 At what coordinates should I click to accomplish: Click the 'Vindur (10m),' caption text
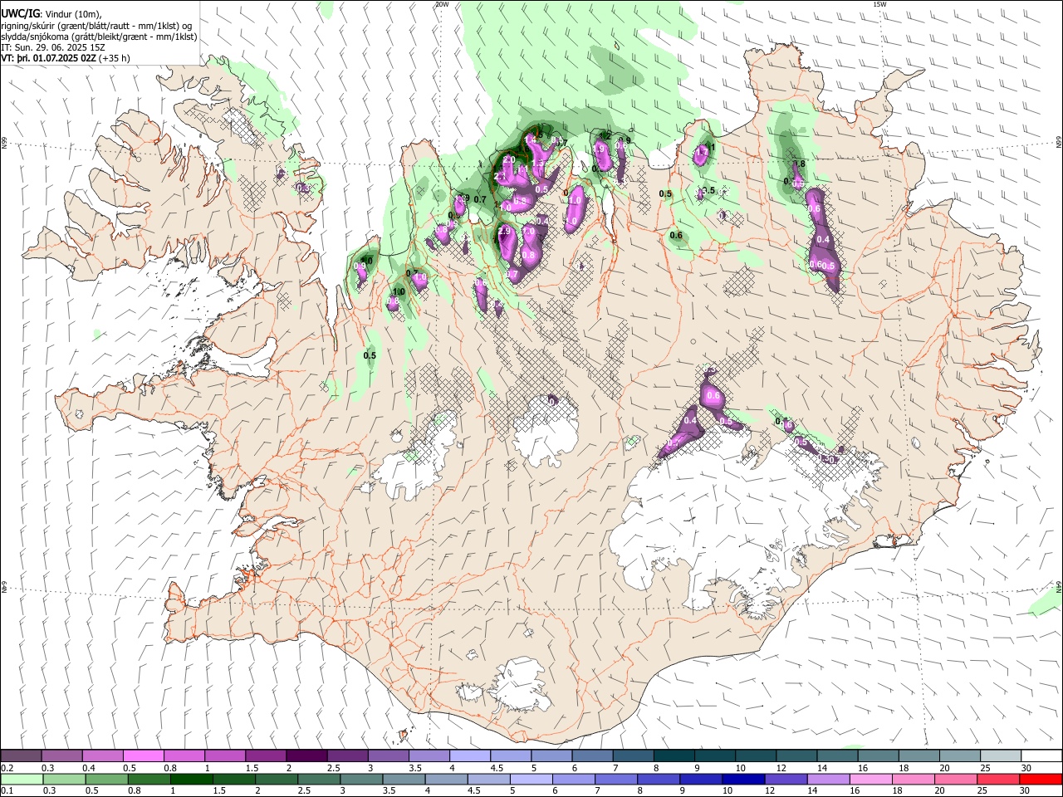pos(71,13)
